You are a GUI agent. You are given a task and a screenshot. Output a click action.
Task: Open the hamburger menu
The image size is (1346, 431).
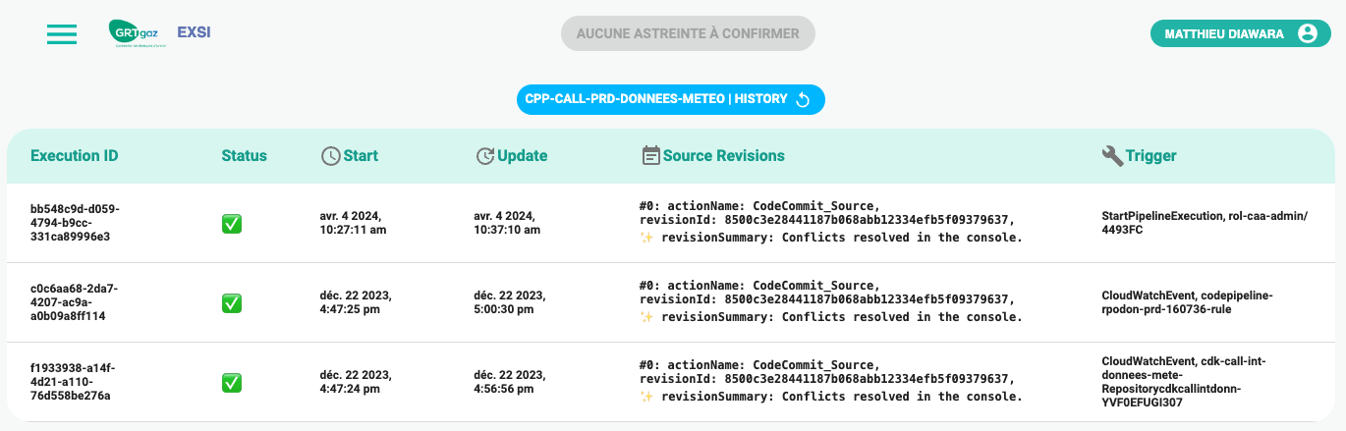click(62, 33)
